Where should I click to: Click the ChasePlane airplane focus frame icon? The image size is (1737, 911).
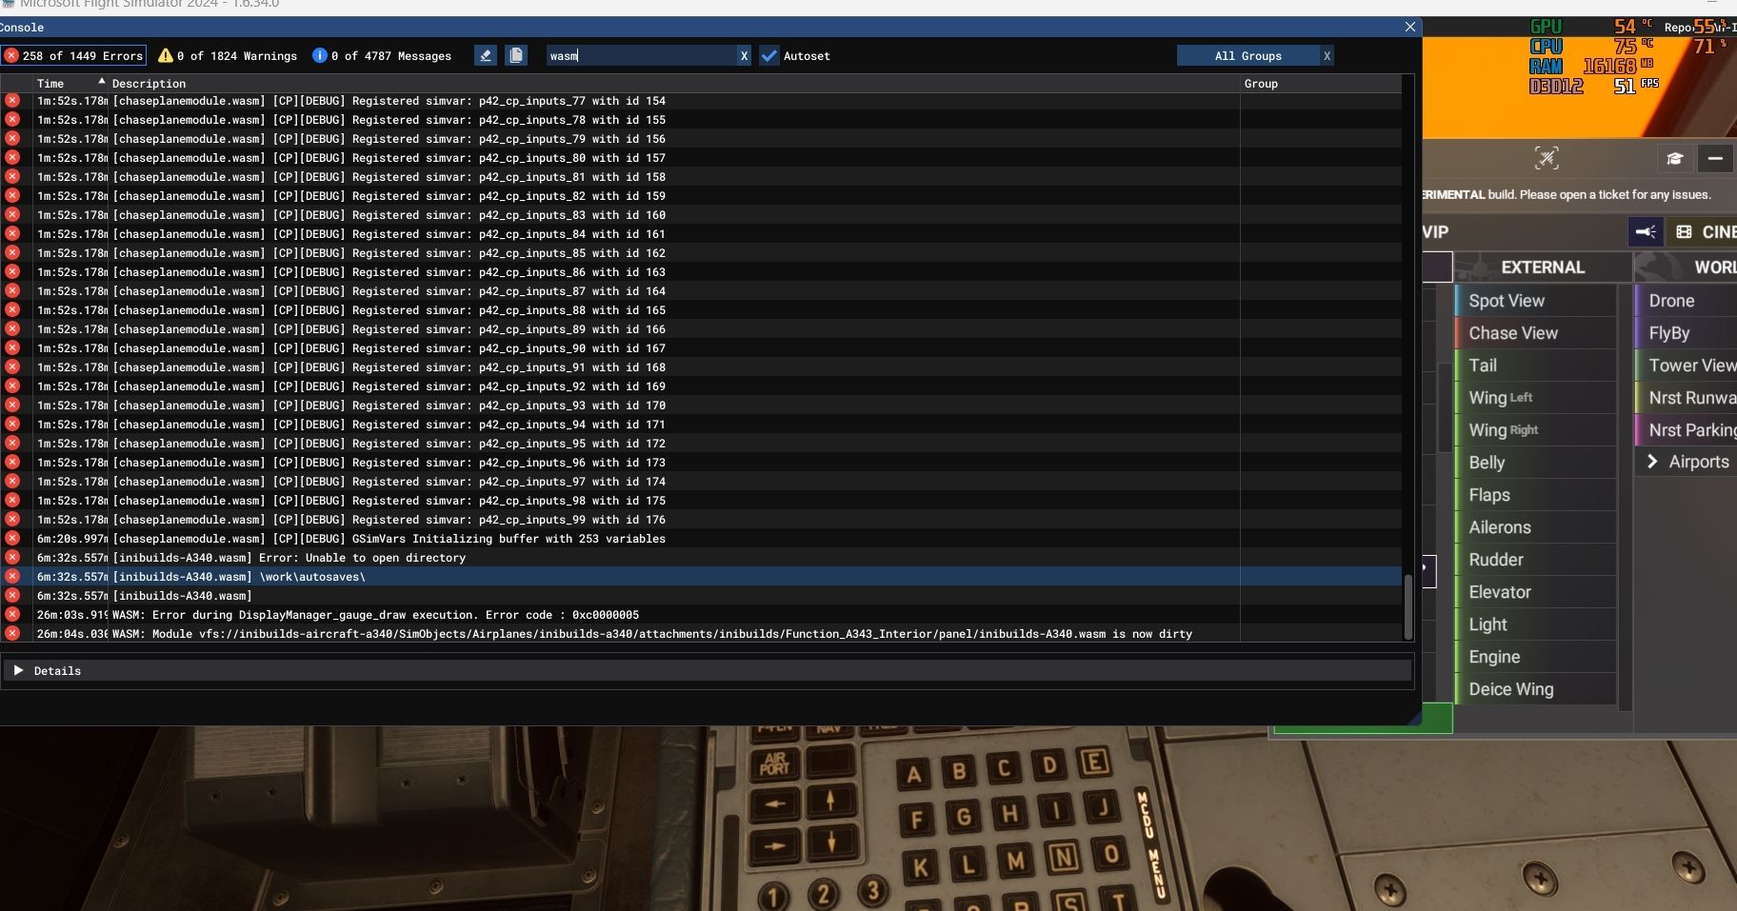(1547, 158)
